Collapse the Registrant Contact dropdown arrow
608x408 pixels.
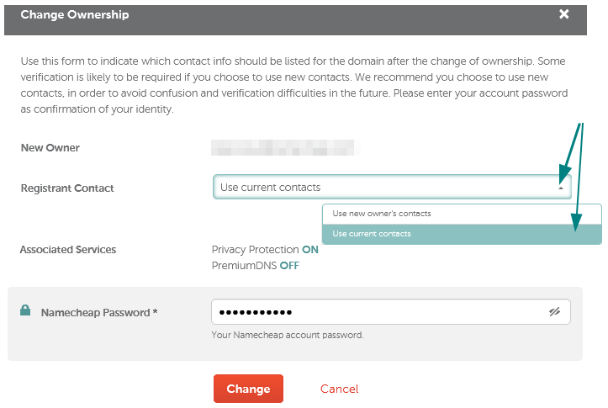pos(561,188)
